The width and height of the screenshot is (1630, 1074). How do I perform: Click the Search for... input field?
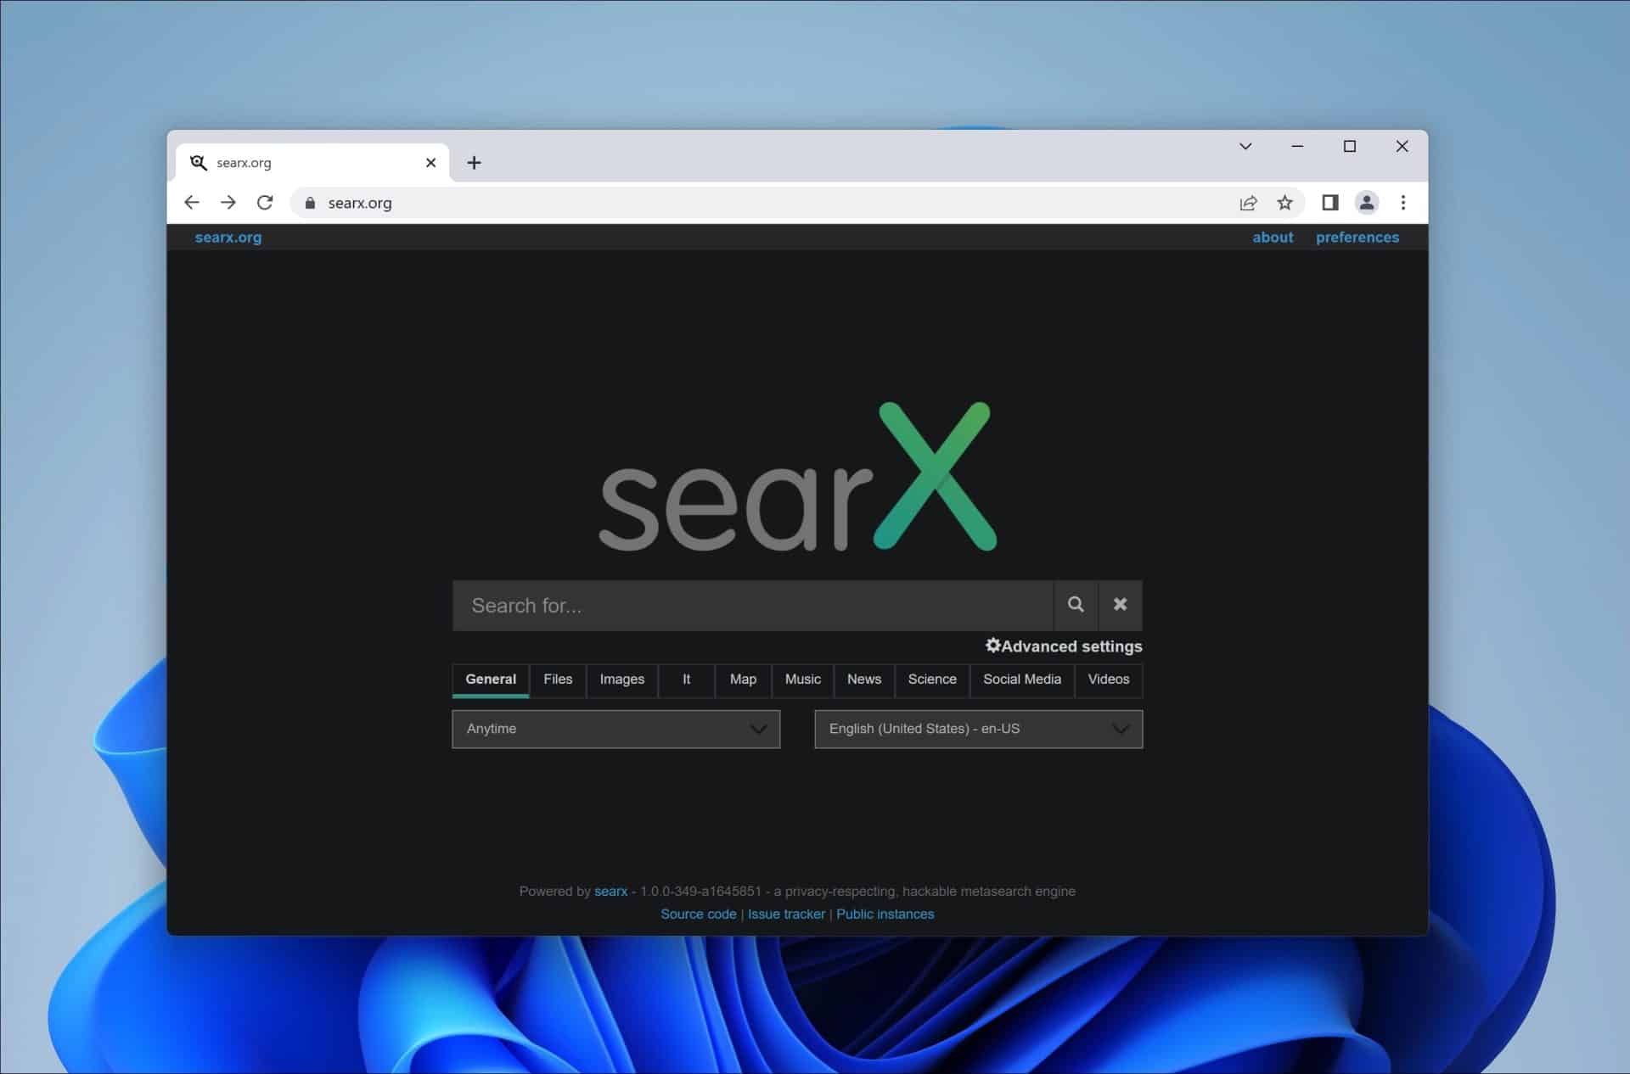[752, 606]
